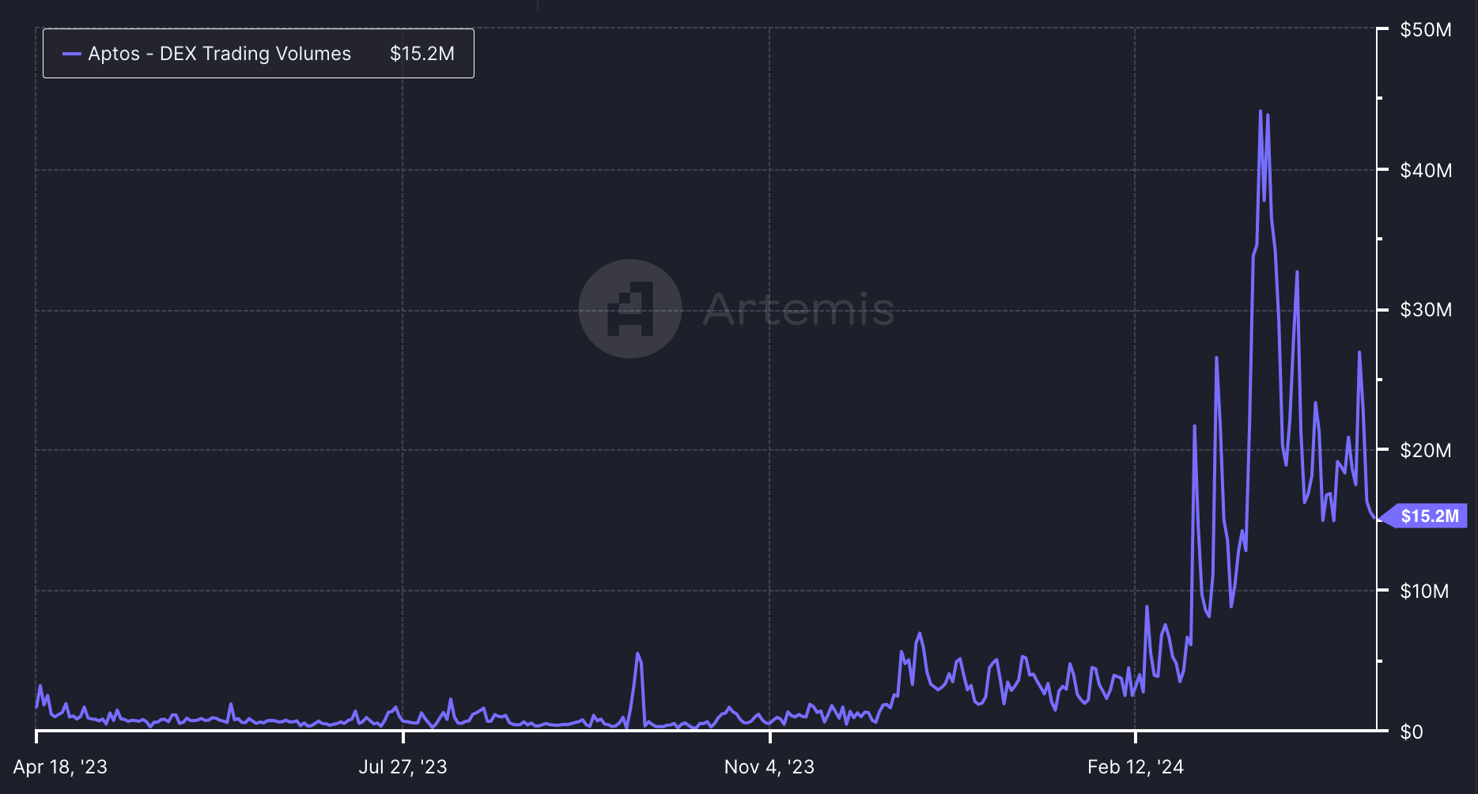
Task: Click the $10M y-axis label
Action: click(1424, 592)
